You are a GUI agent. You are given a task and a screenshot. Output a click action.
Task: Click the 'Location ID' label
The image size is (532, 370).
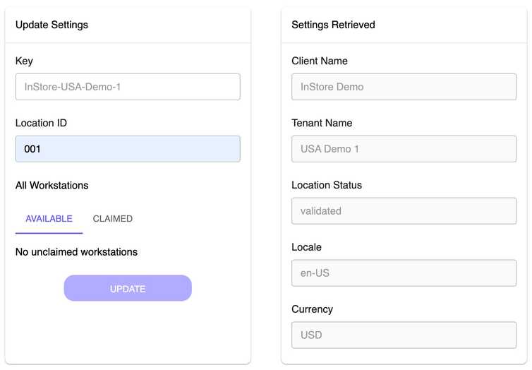(41, 123)
